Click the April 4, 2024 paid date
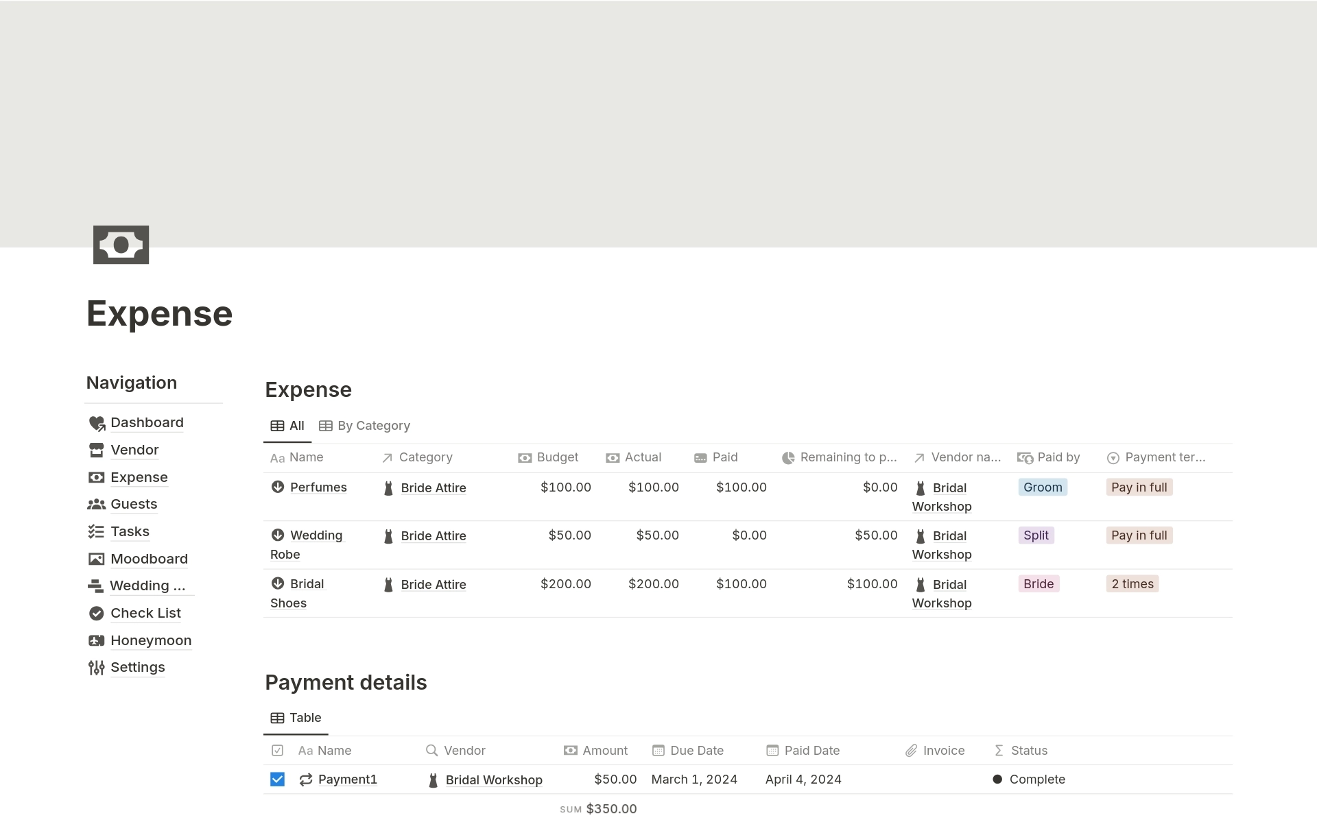This screenshot has height=822, width=1317. point(803,779)
